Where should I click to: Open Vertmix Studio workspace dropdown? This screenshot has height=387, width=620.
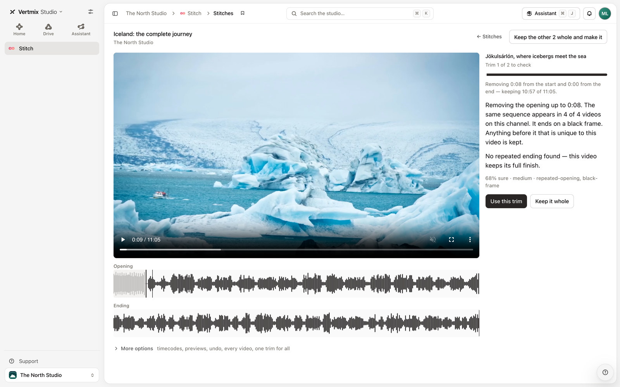pyautogui.click(x=36, y=12)
